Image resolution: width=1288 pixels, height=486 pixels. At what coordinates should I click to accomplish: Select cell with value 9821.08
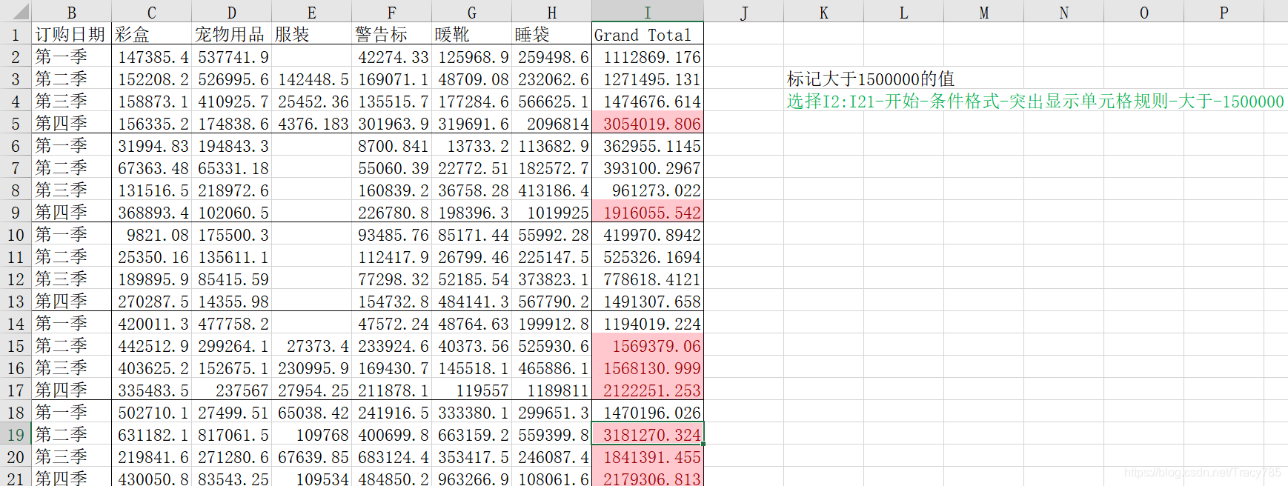[x=152, y=234]
